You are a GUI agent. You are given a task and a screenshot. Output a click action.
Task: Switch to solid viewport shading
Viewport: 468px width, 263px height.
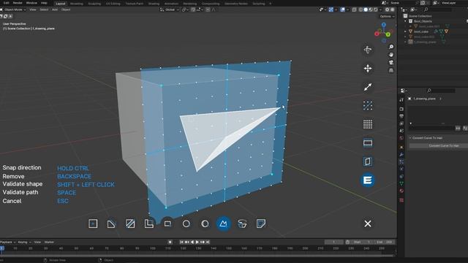[366, 9]
